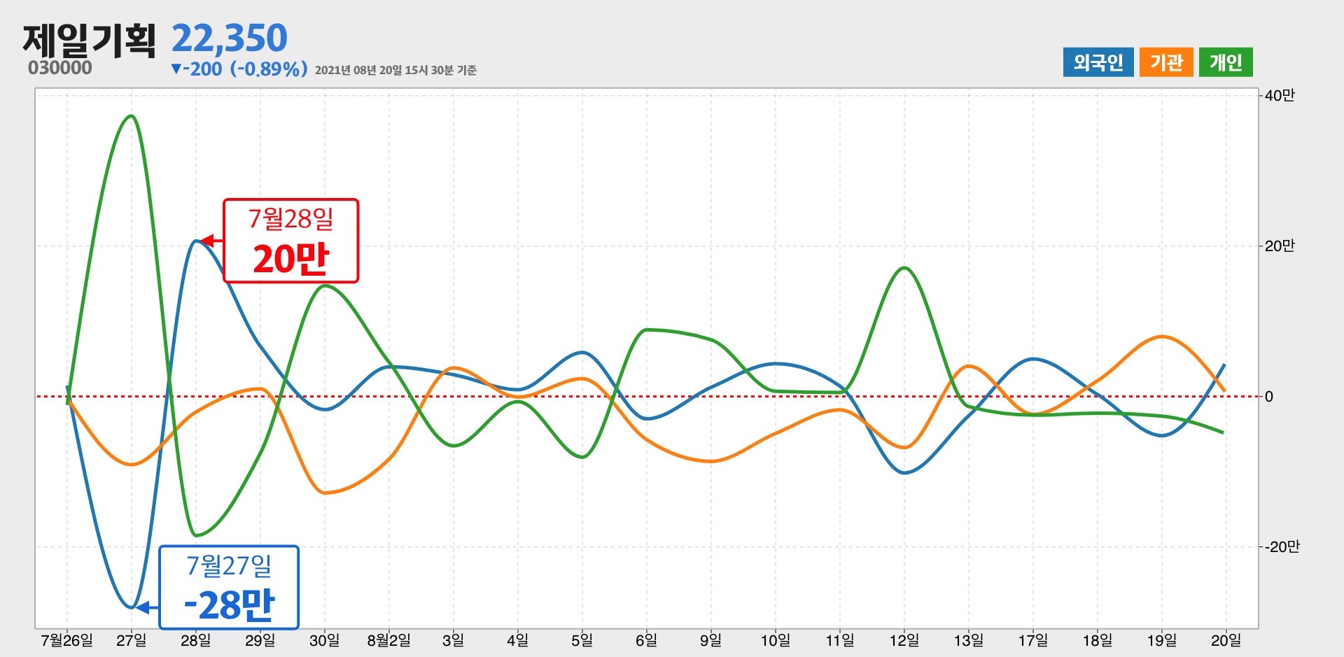Click the -200 (-0.89%) change text

[239, 69]
